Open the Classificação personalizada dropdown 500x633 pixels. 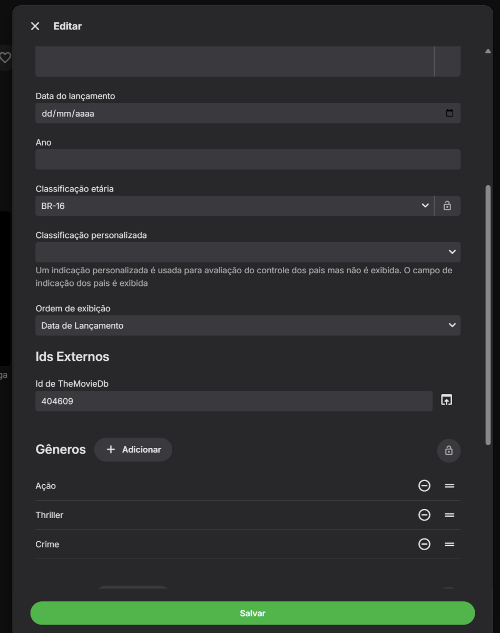[452, 252]
